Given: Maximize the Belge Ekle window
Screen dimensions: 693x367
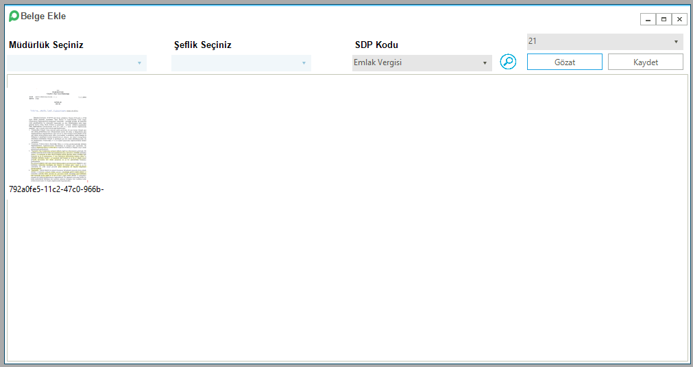Looking at the screenshot, I should point(664,19).
